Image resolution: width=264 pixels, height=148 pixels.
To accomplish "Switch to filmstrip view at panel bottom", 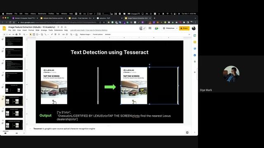I will pos(5,133).
